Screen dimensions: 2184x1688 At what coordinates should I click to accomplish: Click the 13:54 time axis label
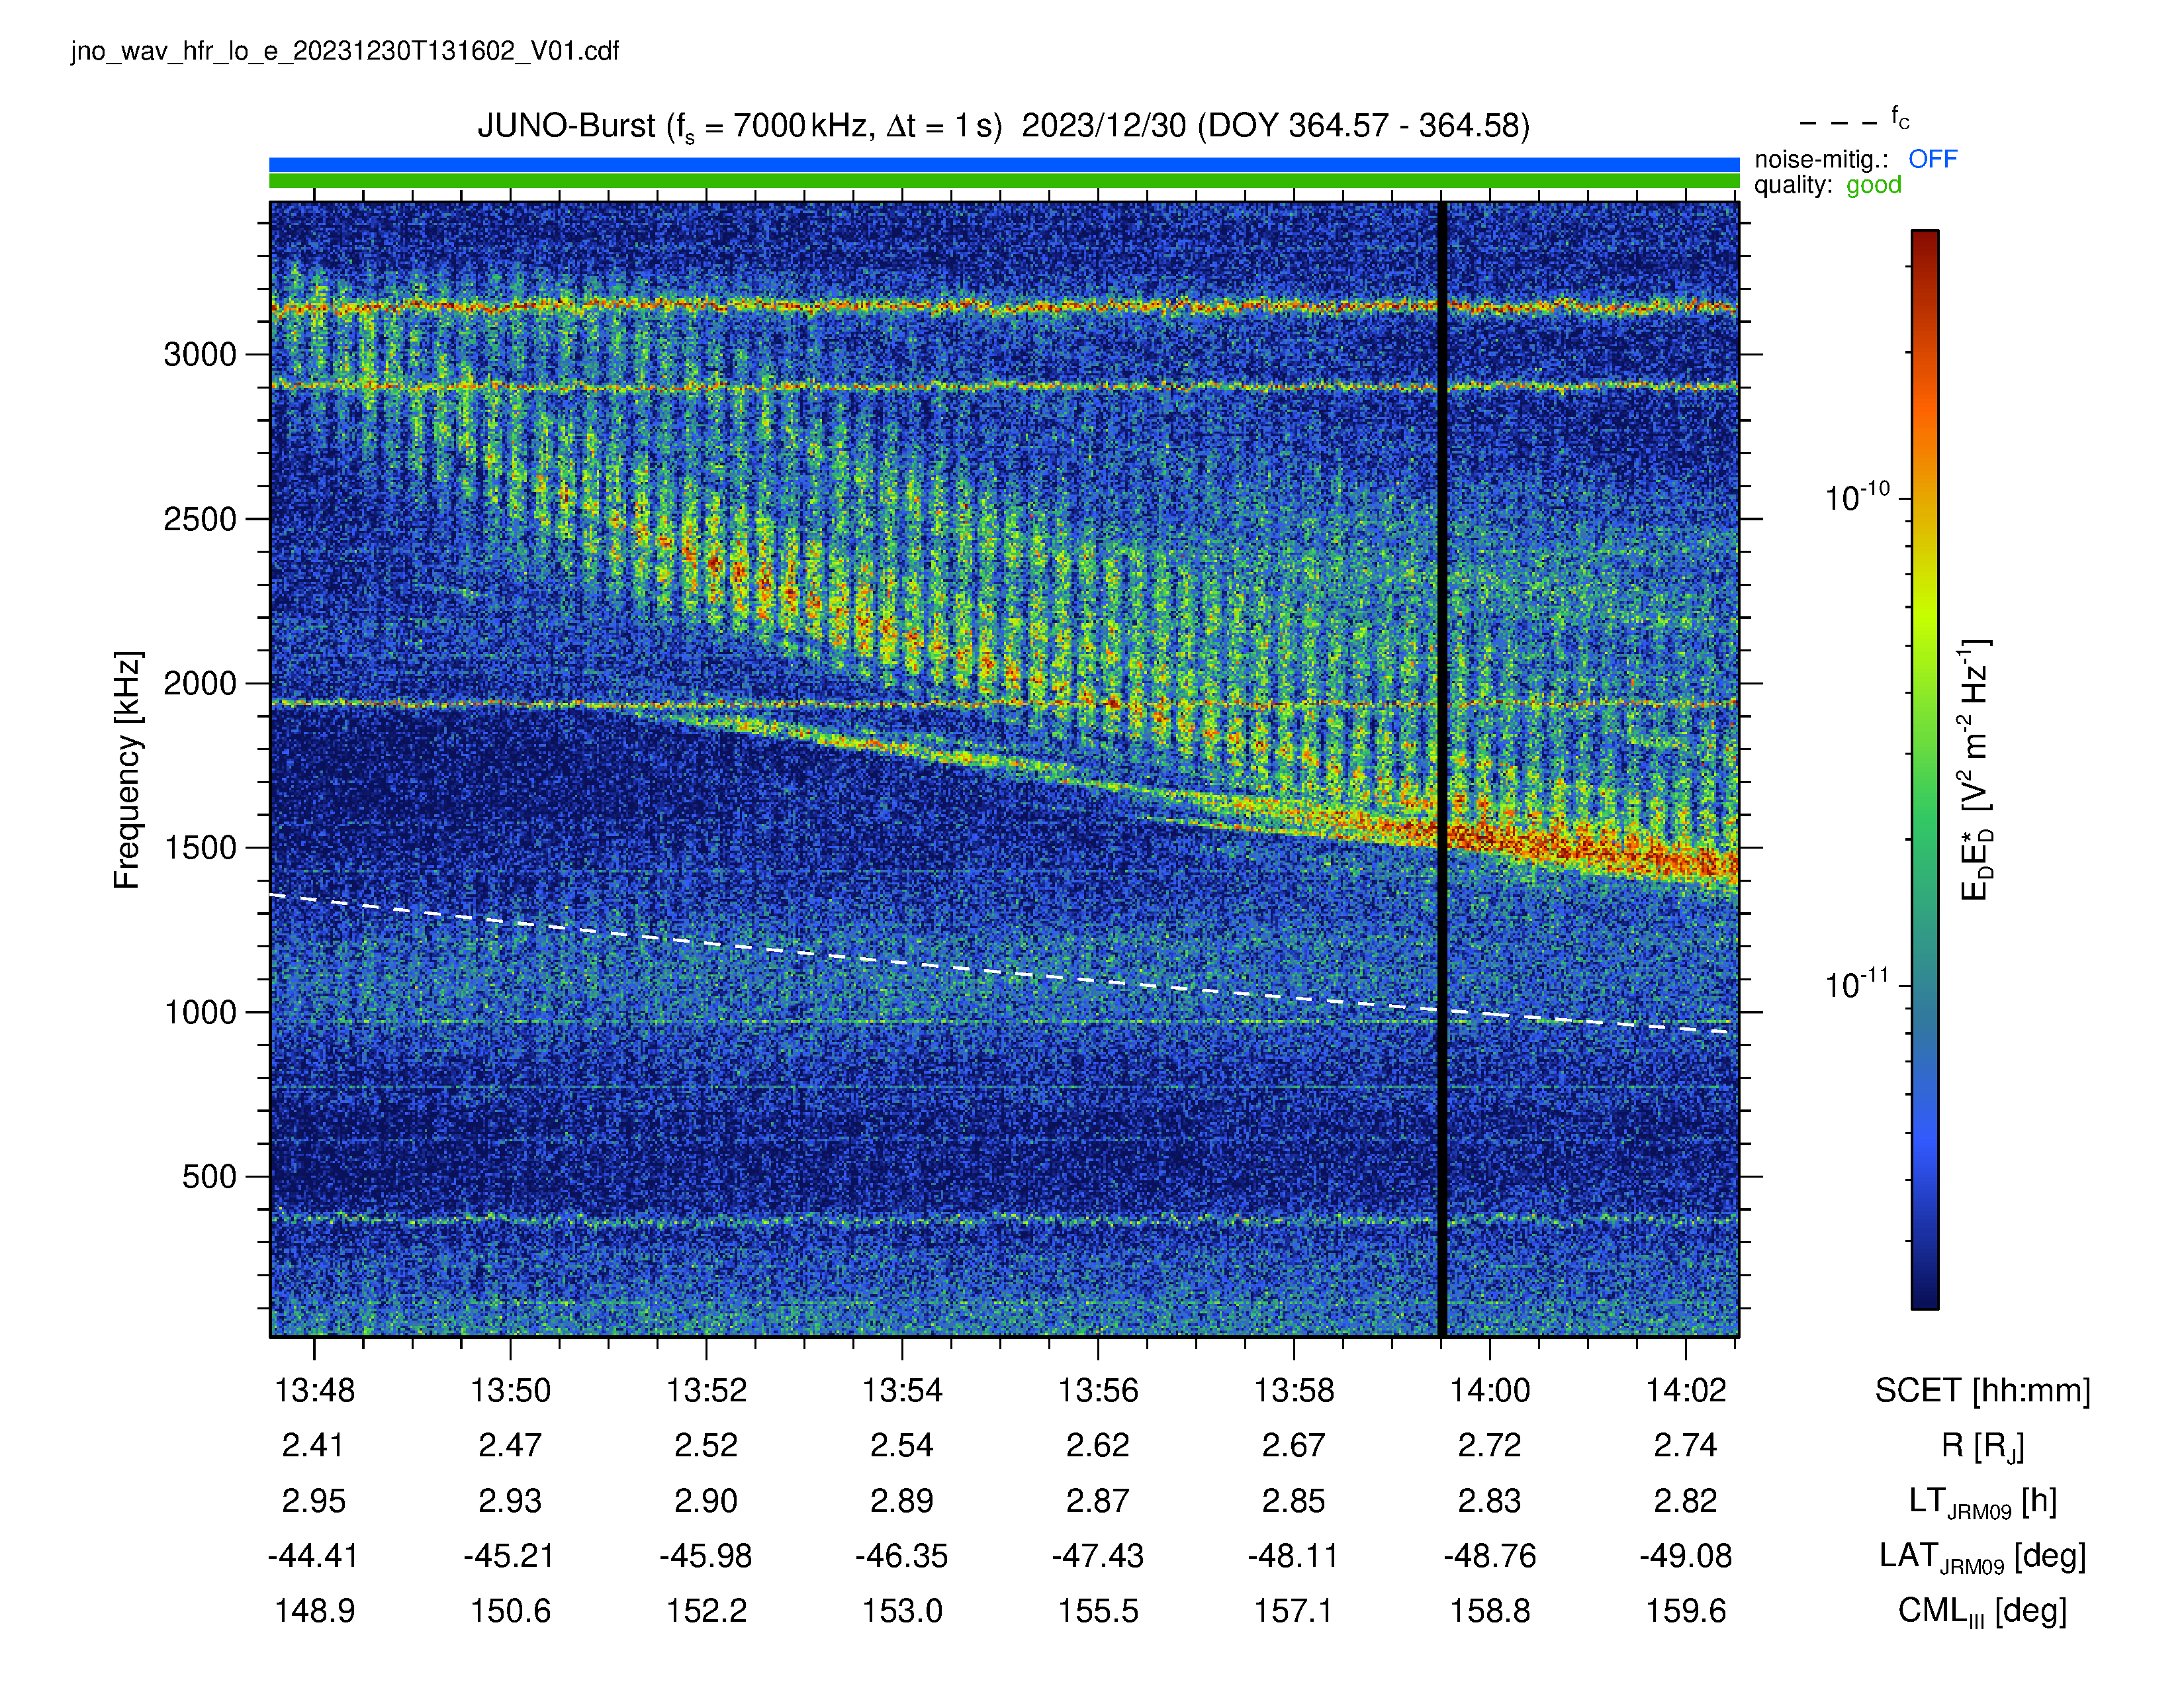click(x=902, y=1390)
